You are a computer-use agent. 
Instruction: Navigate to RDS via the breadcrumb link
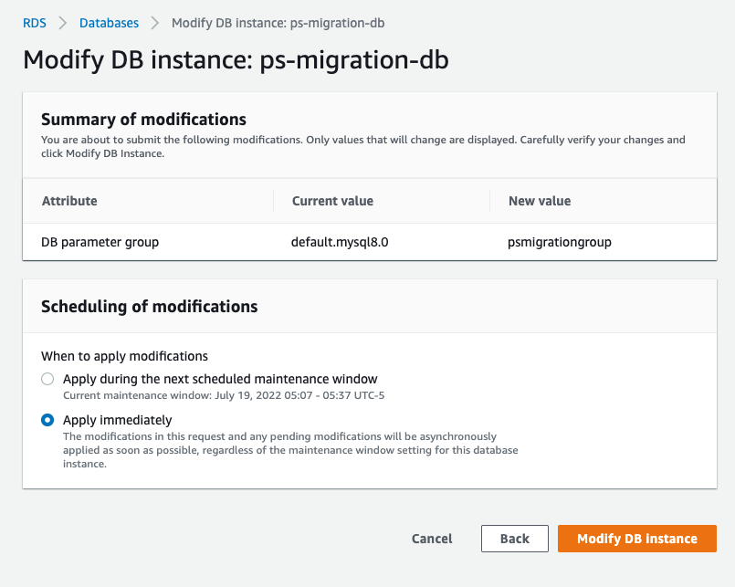(x=34, y=24)
